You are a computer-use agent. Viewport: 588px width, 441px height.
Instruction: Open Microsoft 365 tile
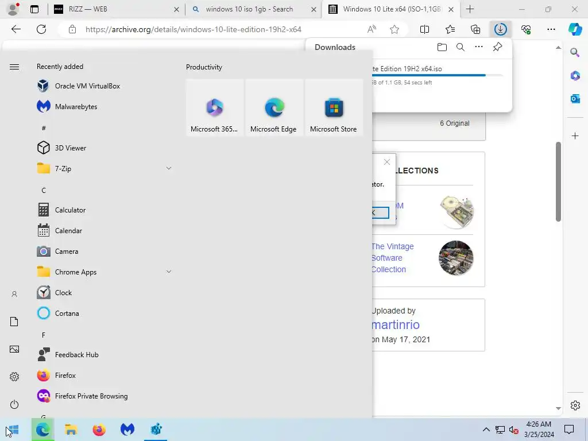coord(215,107)
